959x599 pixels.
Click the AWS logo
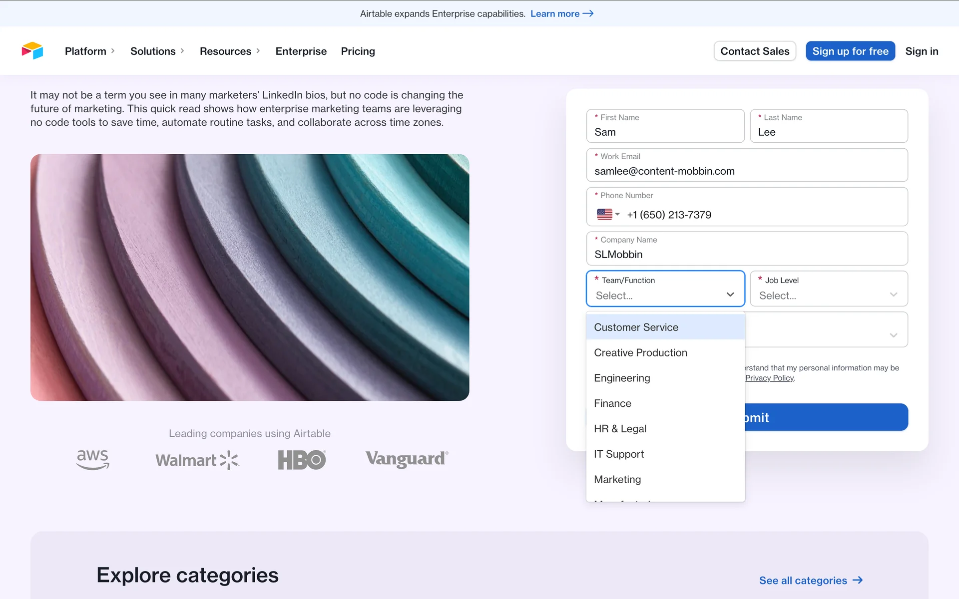coord(93,459)
